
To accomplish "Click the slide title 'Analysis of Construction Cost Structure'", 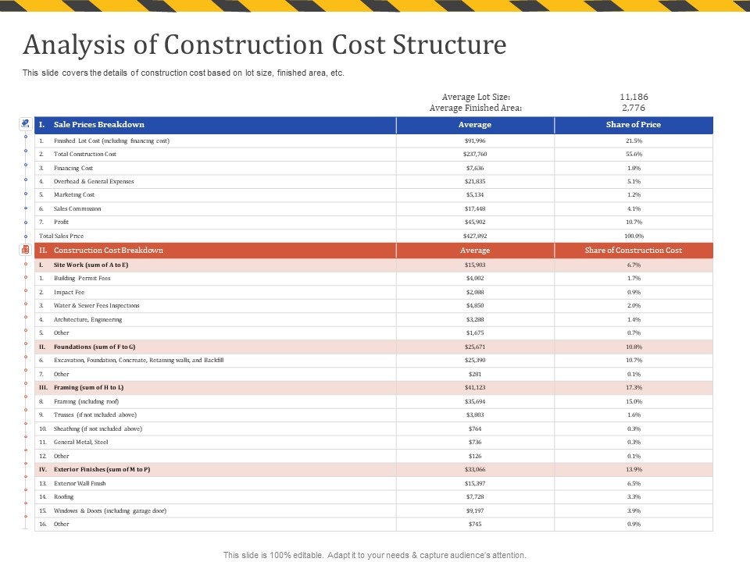I will pyautogui.click(x=265, y=44).
